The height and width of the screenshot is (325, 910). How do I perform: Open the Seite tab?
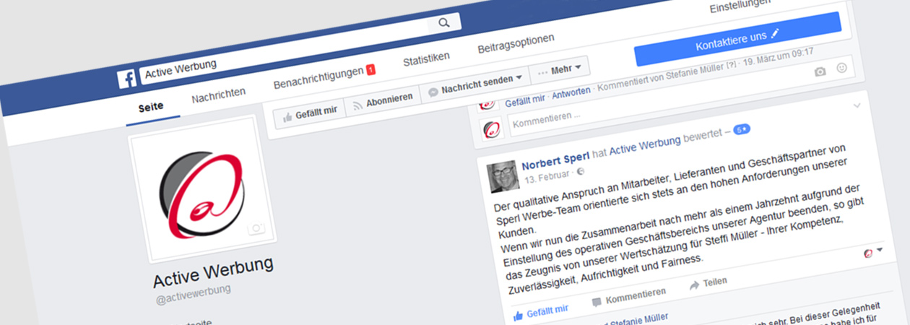151,107
